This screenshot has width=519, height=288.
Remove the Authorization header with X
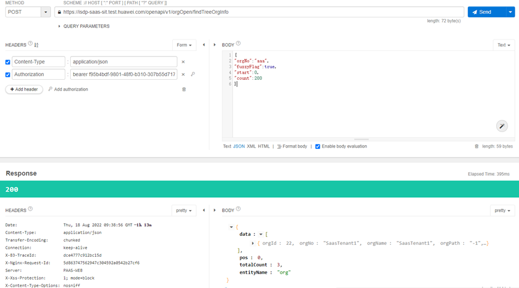coord(183,74)
